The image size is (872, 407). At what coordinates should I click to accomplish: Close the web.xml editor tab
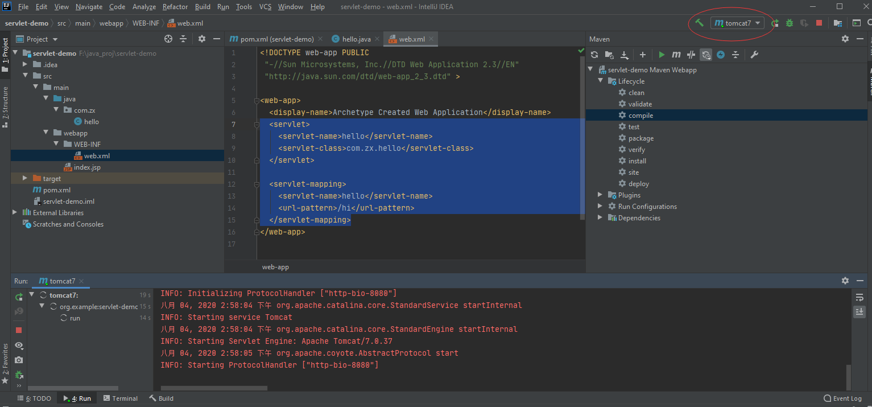point(432,39)
